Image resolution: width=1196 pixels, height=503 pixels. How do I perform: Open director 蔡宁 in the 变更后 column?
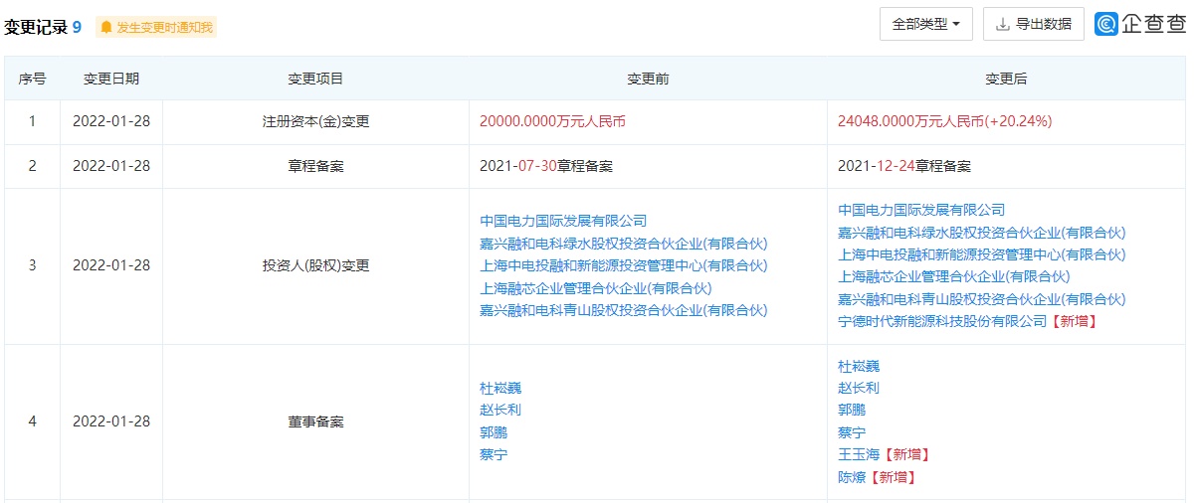tap(852, 432)
